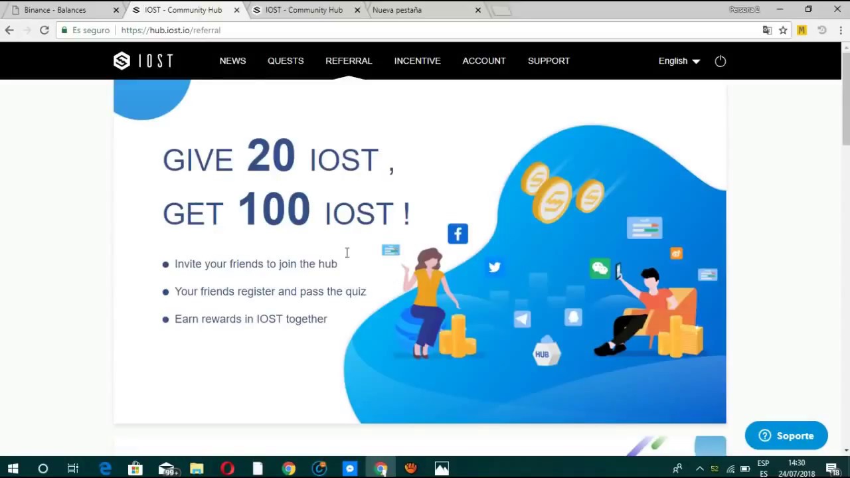Bookmark this page with the star icon
The image size is (850, 478).
click(x=783, y=30)
